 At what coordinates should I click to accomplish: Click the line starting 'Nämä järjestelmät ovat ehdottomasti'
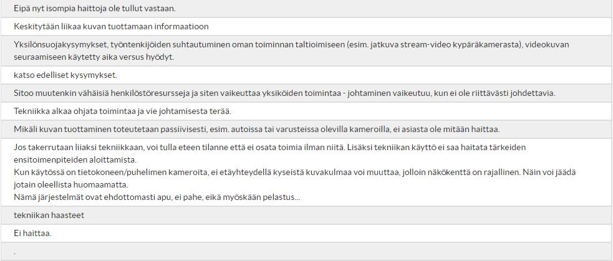(x=157, y=197)
